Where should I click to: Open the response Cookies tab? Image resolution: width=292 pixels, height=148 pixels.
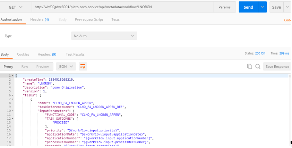(23, 54)
